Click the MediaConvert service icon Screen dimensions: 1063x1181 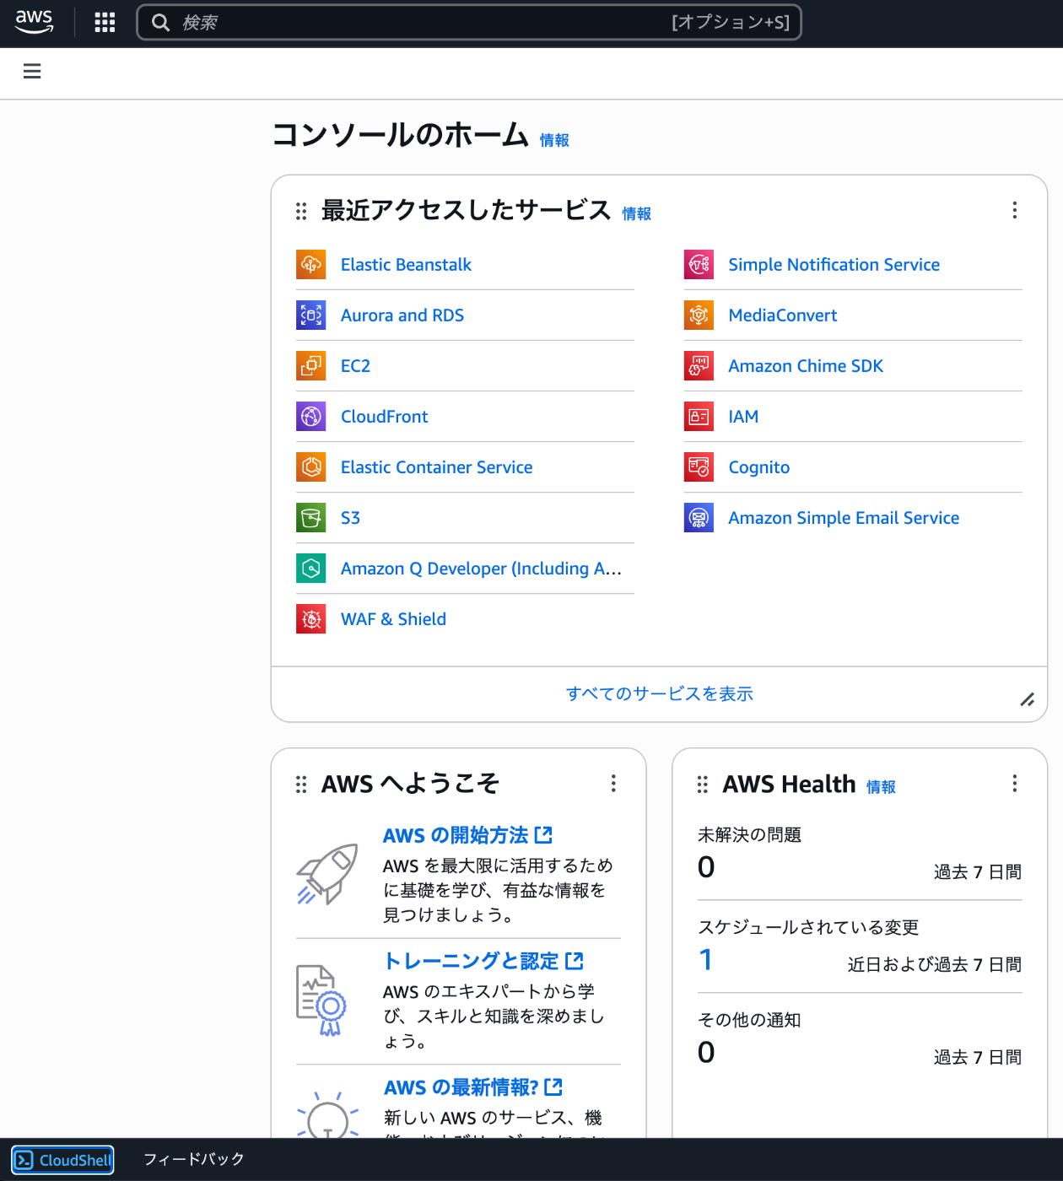(699, 315)
